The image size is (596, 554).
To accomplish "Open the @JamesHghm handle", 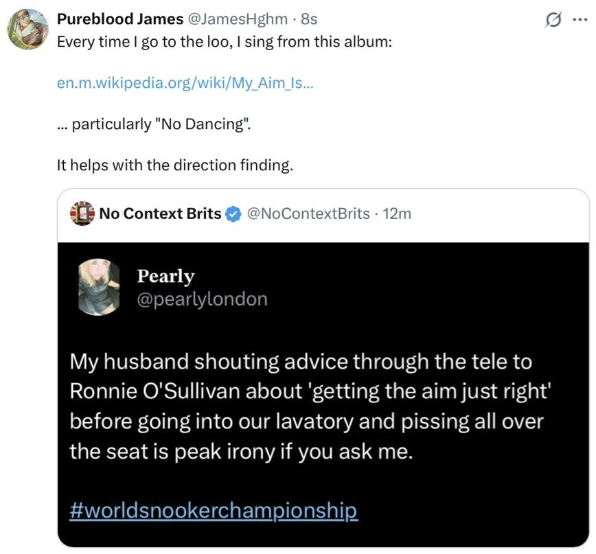I will 238,19.
